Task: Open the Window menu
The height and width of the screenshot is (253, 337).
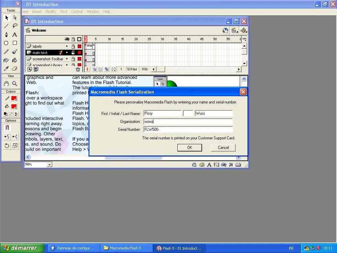Action: coord(93,12)
